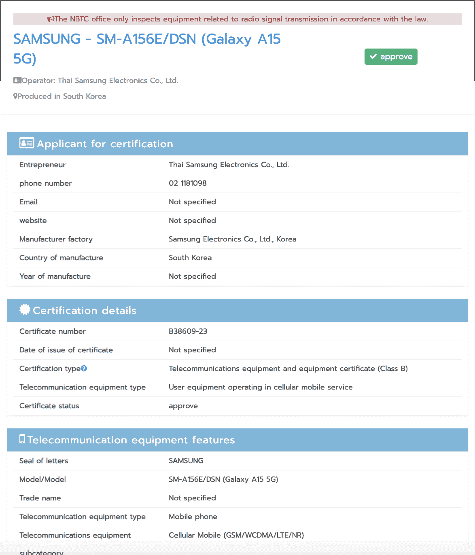The height and width of the screenshot is (555, 475).
Task: Click the badge icon beside Certification details
Action: point(25,310)
